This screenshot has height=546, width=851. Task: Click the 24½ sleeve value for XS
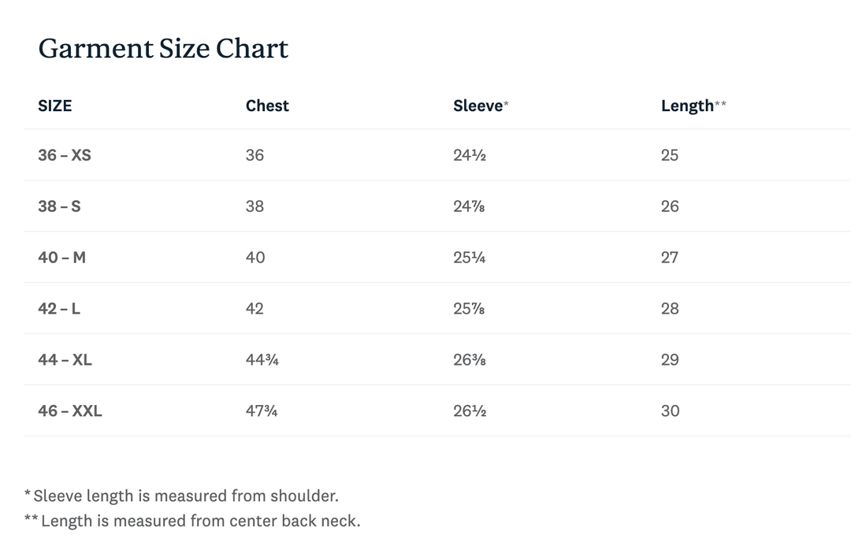pyautogui.click(x=470, y=155)
